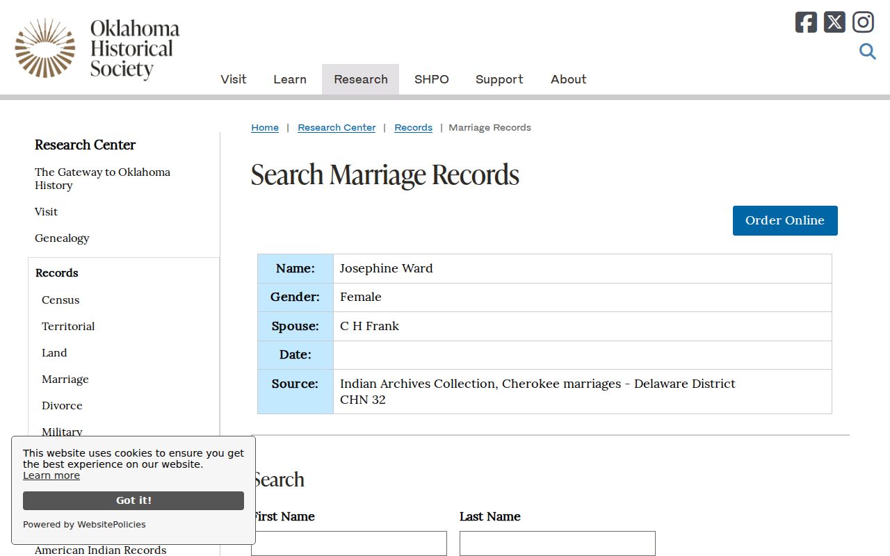Click the Oklahoma Historical Society logo

click(x=97, y=48)
